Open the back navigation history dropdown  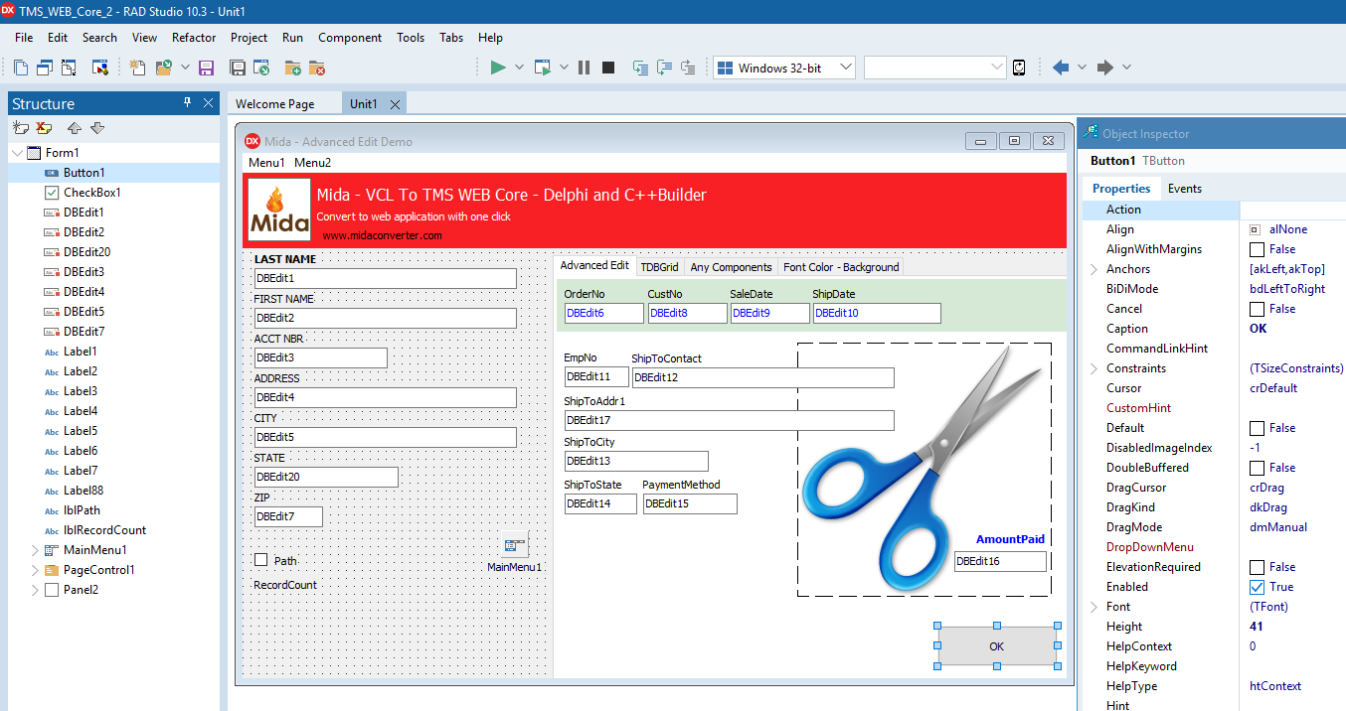[1082, 68]
